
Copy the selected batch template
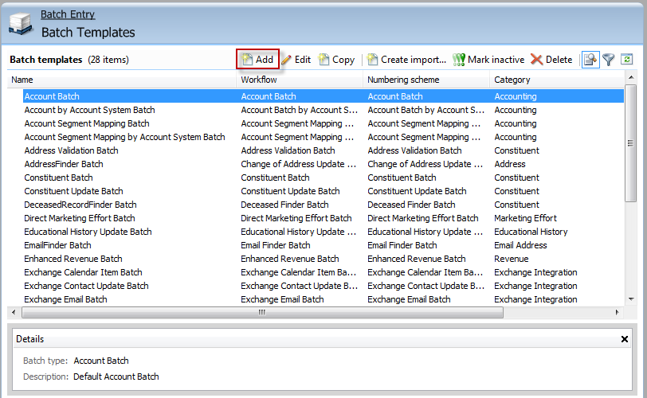point(336,60)
